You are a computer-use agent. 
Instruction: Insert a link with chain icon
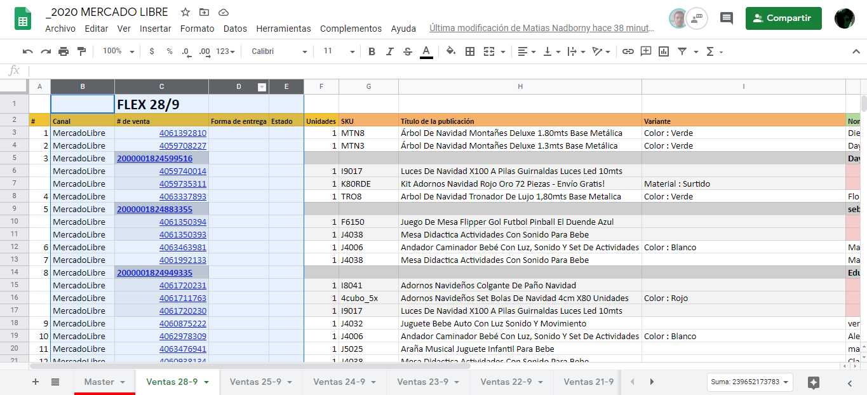pyautogui.click(x=628, y=51)
